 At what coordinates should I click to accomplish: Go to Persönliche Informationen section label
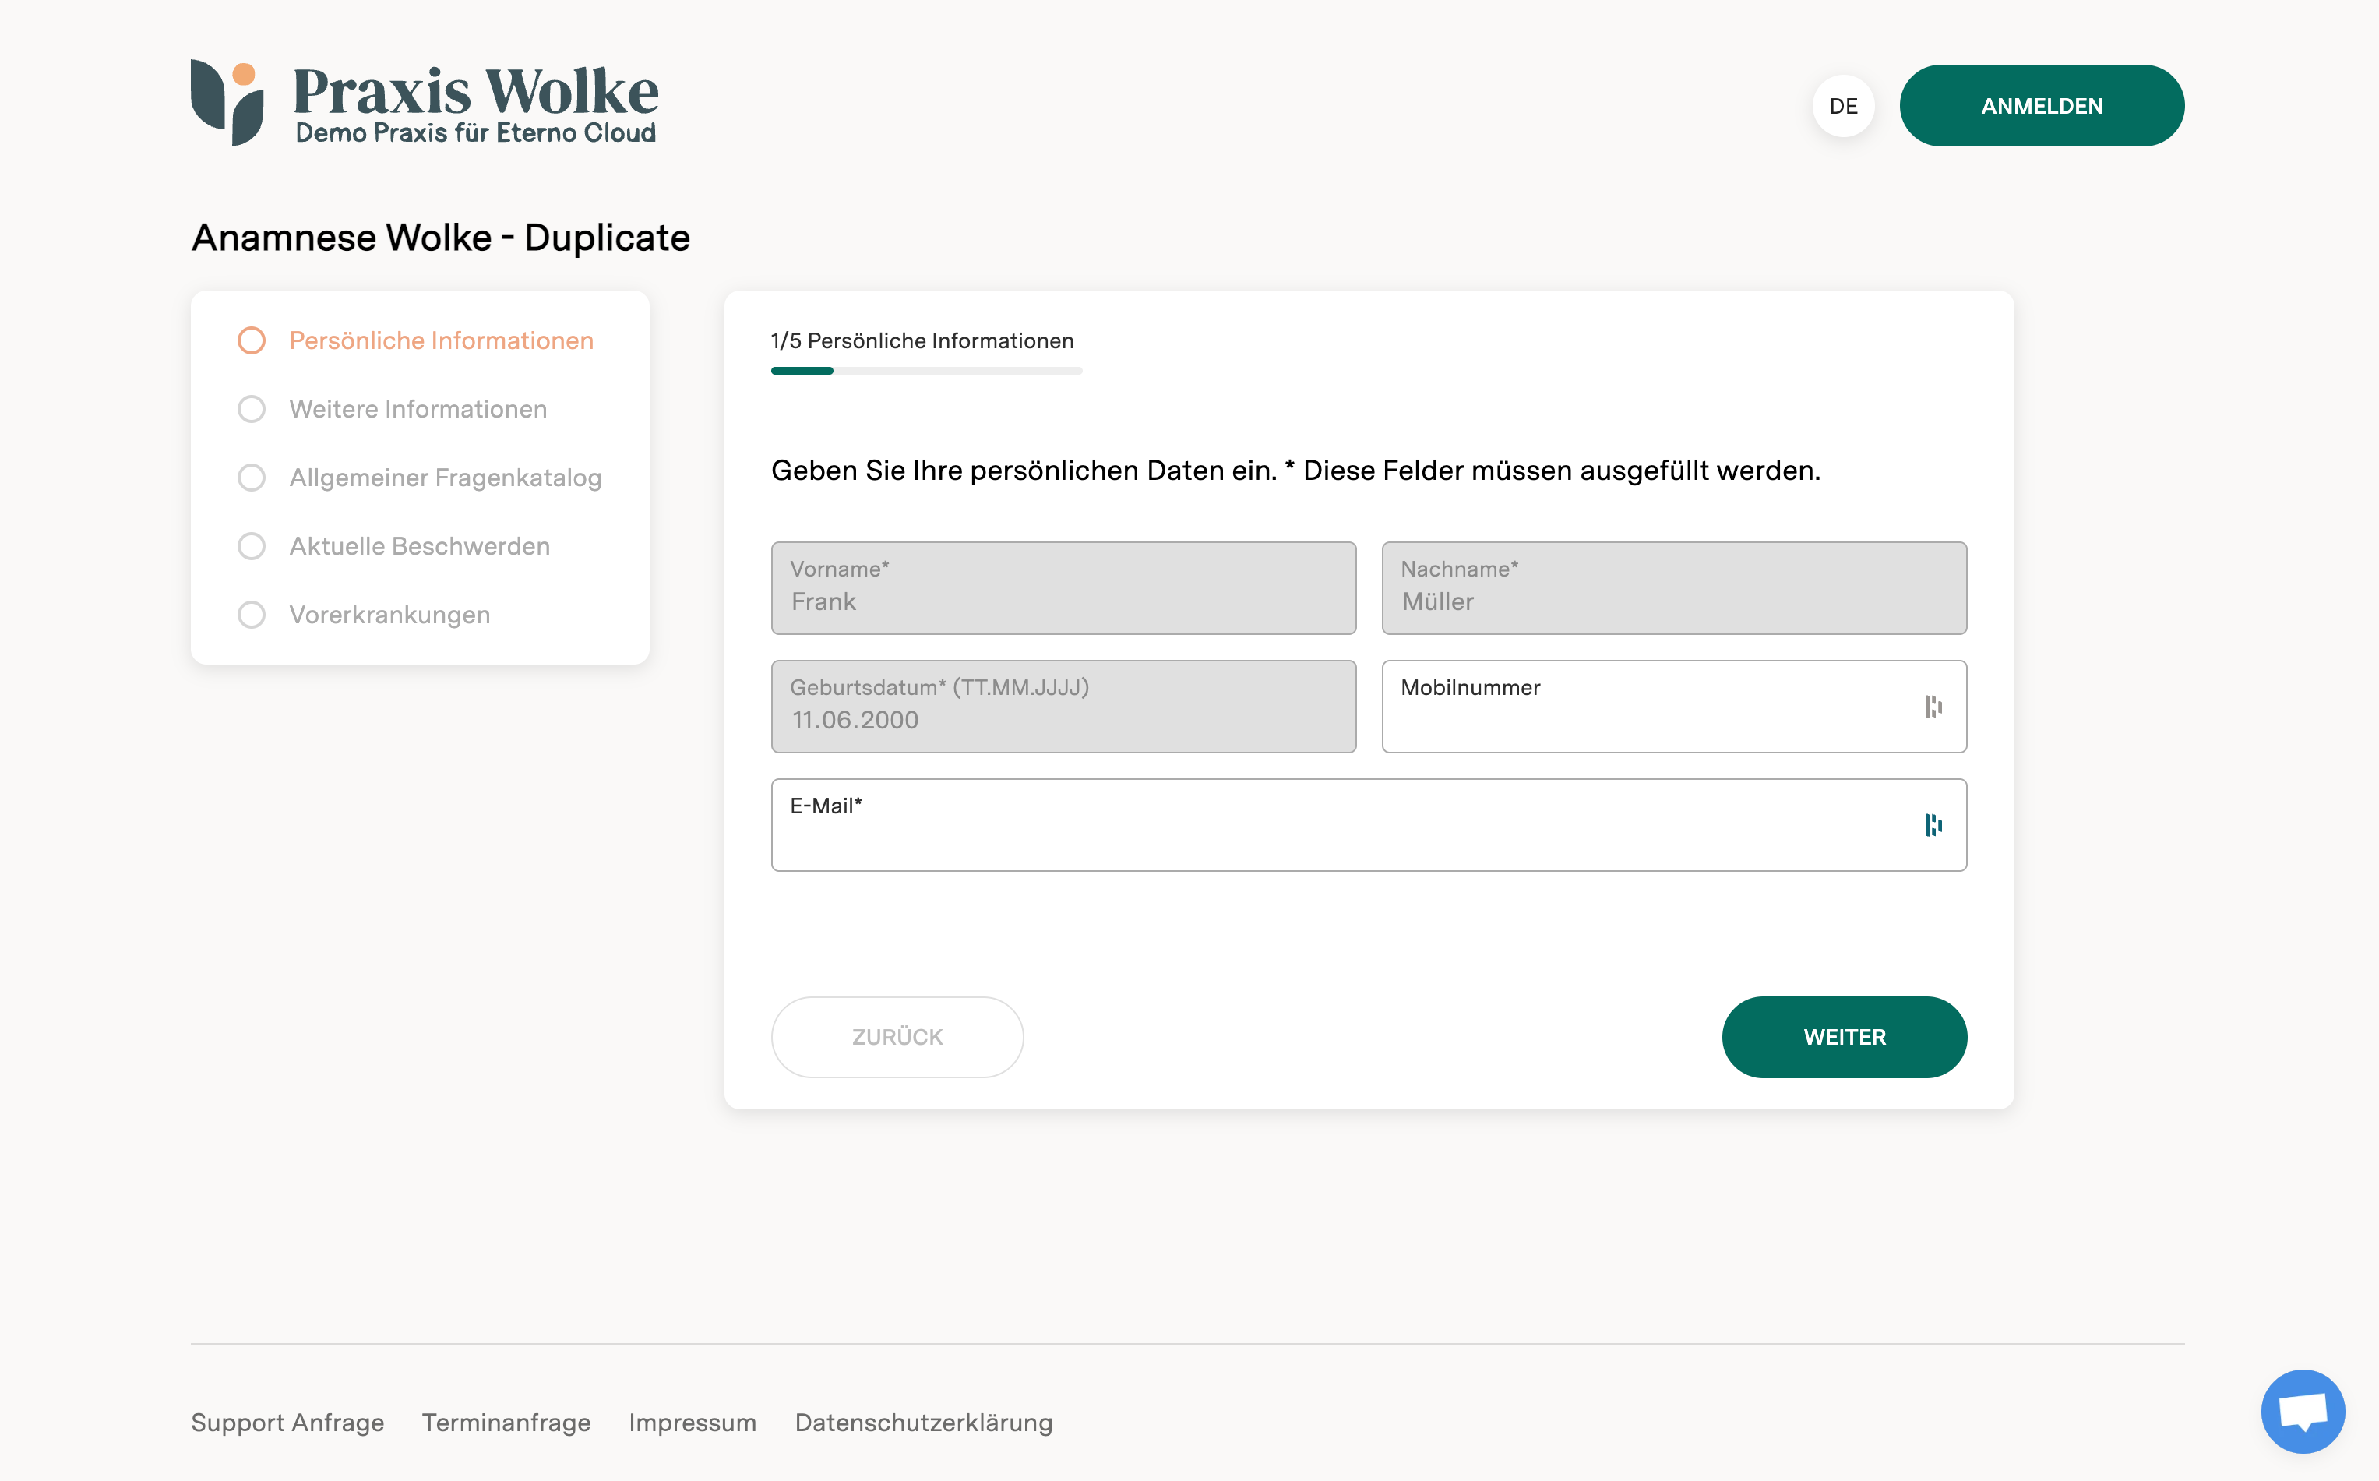[442, 340]
